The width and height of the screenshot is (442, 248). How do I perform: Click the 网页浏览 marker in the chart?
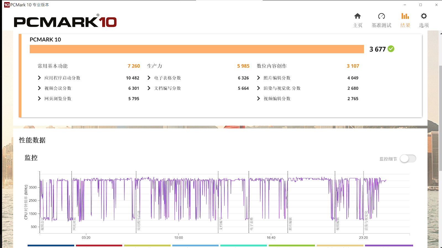[x=74, y=224]
